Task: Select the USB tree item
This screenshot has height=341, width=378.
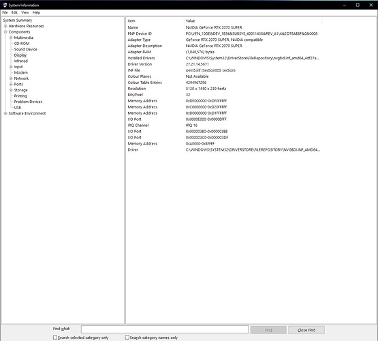Action: click(x=18, y=108)
